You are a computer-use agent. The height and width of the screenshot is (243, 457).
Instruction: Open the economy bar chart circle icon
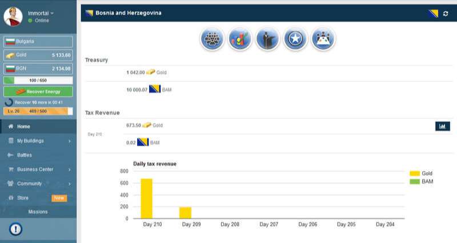point(240,38)
